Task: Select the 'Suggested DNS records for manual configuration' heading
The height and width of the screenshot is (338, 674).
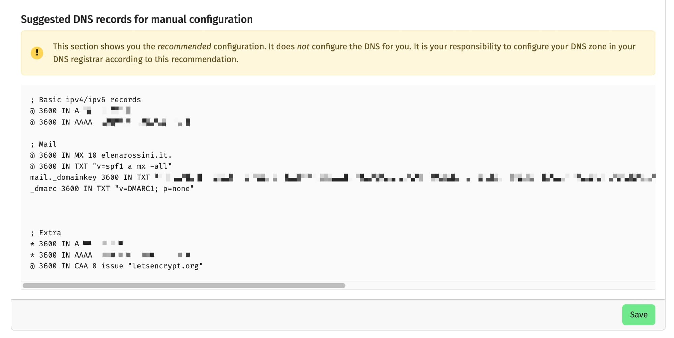Action: pos(136,19)
